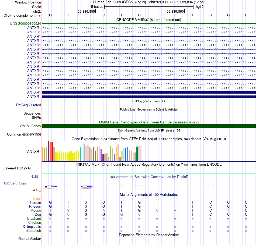Click the chr2: ruler label

37,11
